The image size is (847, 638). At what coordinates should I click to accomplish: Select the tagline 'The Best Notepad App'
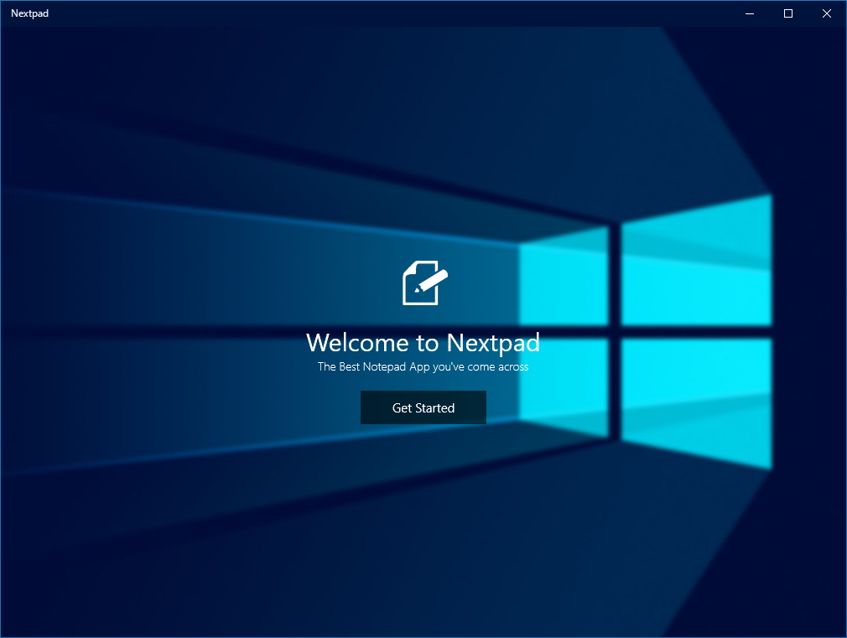423,366
